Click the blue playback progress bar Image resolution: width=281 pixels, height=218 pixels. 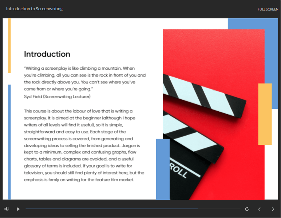[133, 209]
